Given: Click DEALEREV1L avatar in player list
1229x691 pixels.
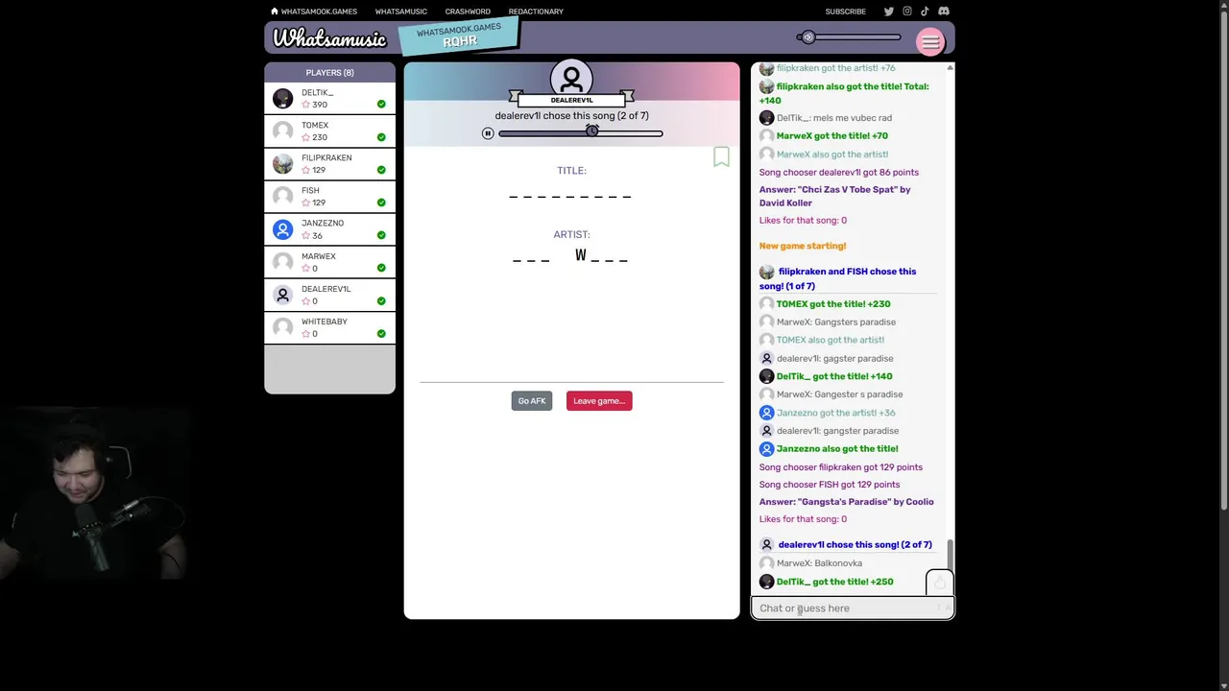Looking at the screenshot, I should (282, 295).
